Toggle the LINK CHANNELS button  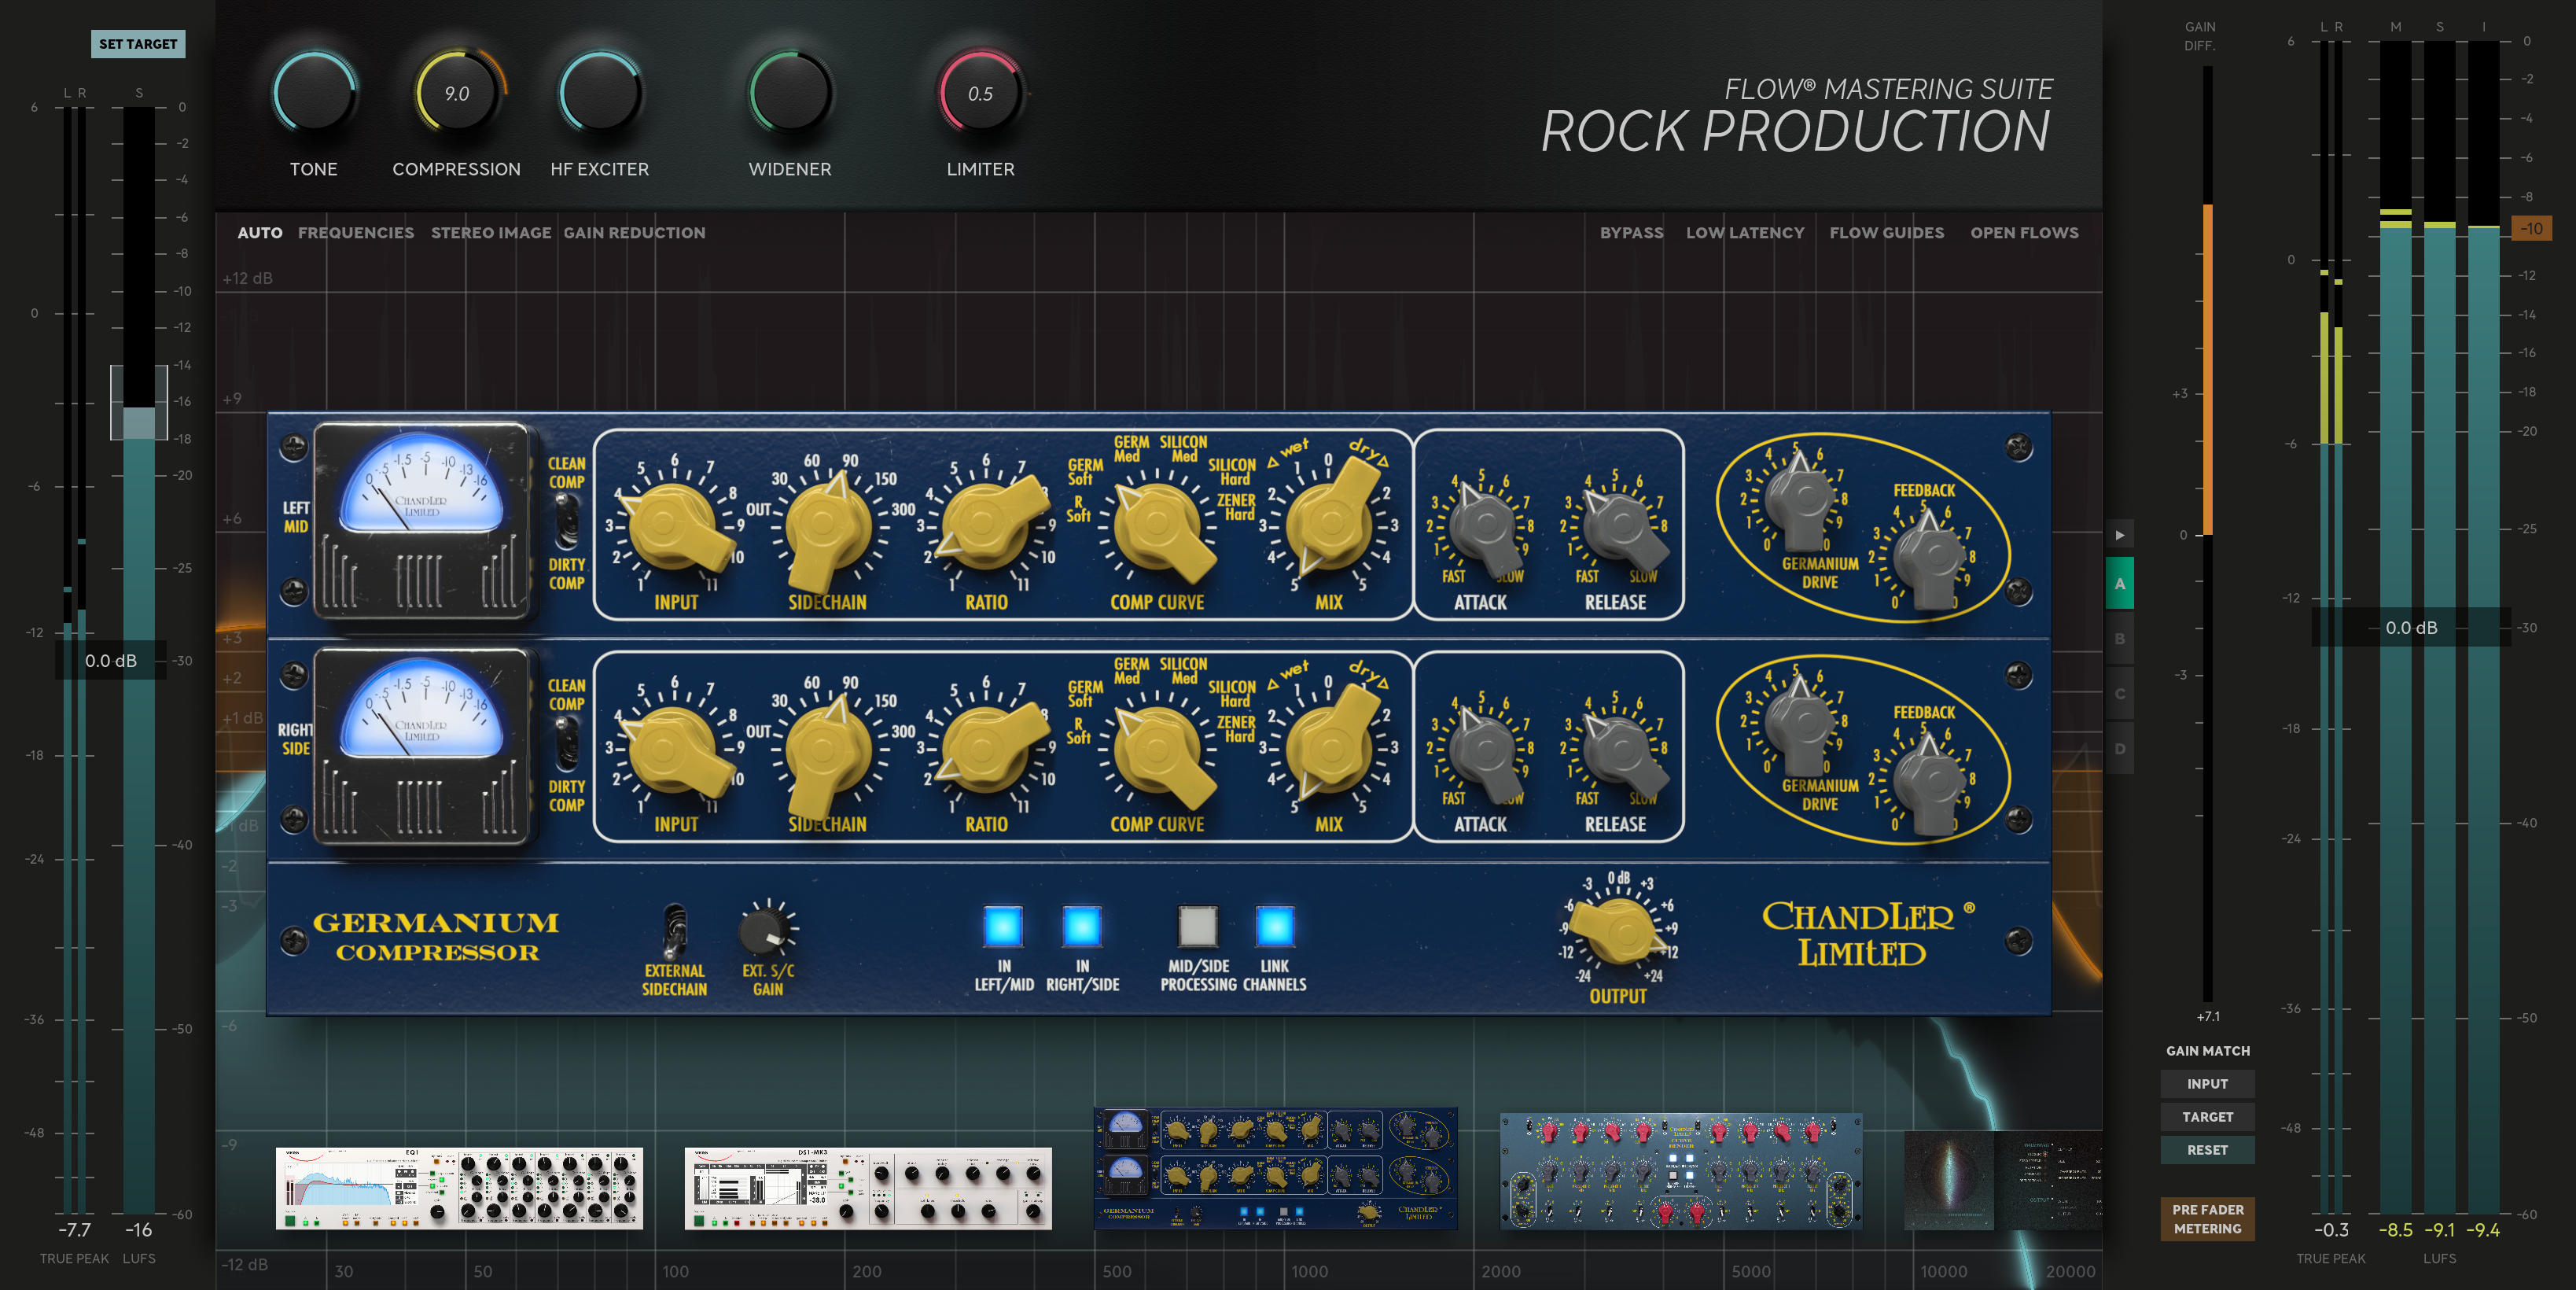[1275, 927]
